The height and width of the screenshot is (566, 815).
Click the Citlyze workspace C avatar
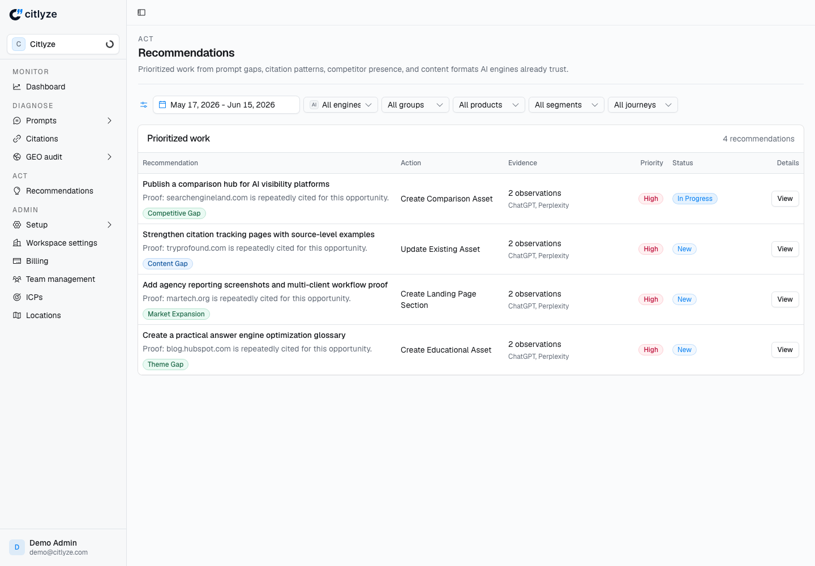[x=19, y=44]
